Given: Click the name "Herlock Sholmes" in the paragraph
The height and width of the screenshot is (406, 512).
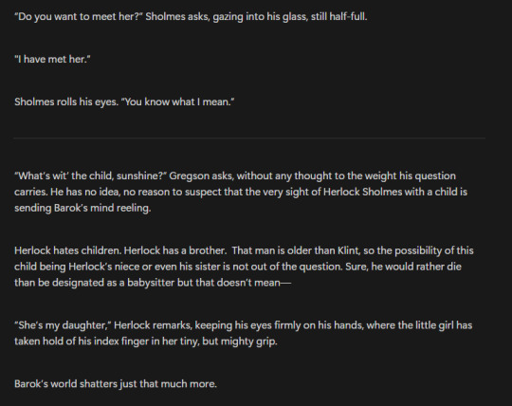Looking at the screenshot, I should click(x=362, y=192).
